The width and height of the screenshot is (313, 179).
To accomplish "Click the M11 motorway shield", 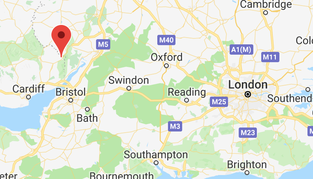I will pos(270,57).
